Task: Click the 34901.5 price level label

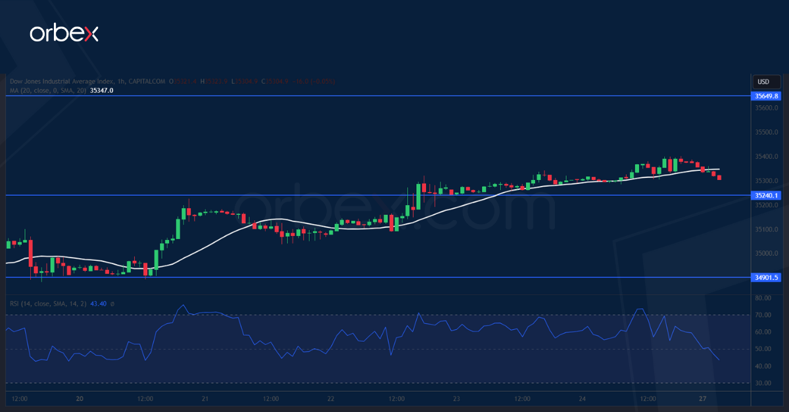Action: tap(766, 277)
